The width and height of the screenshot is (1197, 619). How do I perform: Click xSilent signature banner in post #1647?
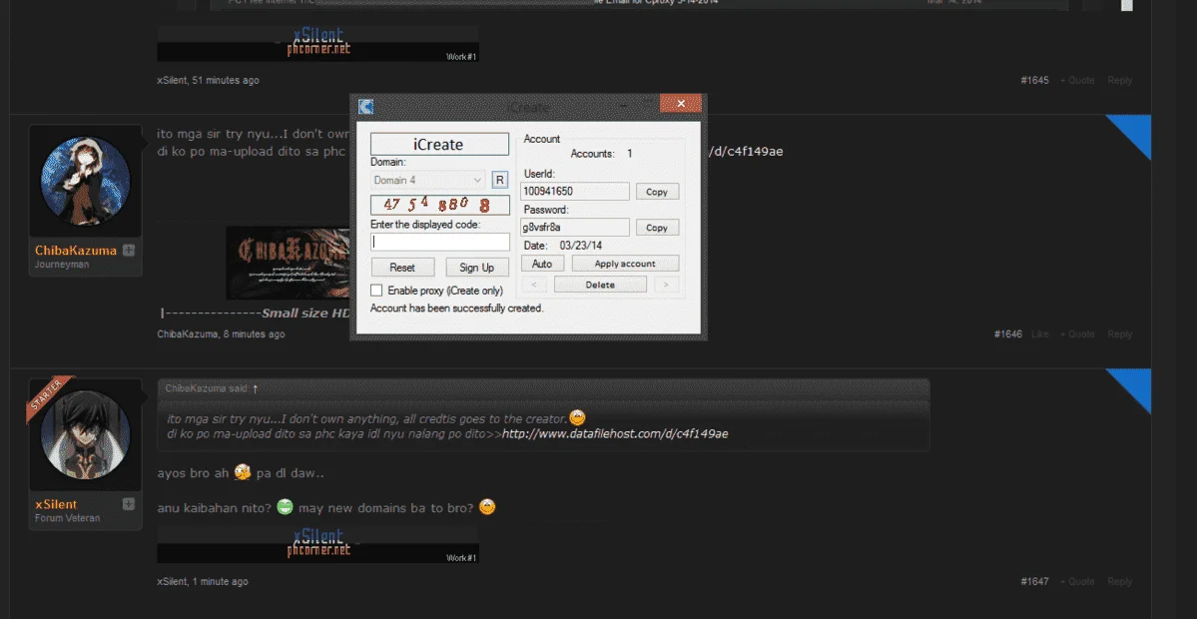click(x=318, y=544)
